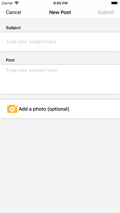Image resolution: width=120 pixels, height=213 pixels.
Task: Tap the 9:05 PM clock
Action: [60, 3]
